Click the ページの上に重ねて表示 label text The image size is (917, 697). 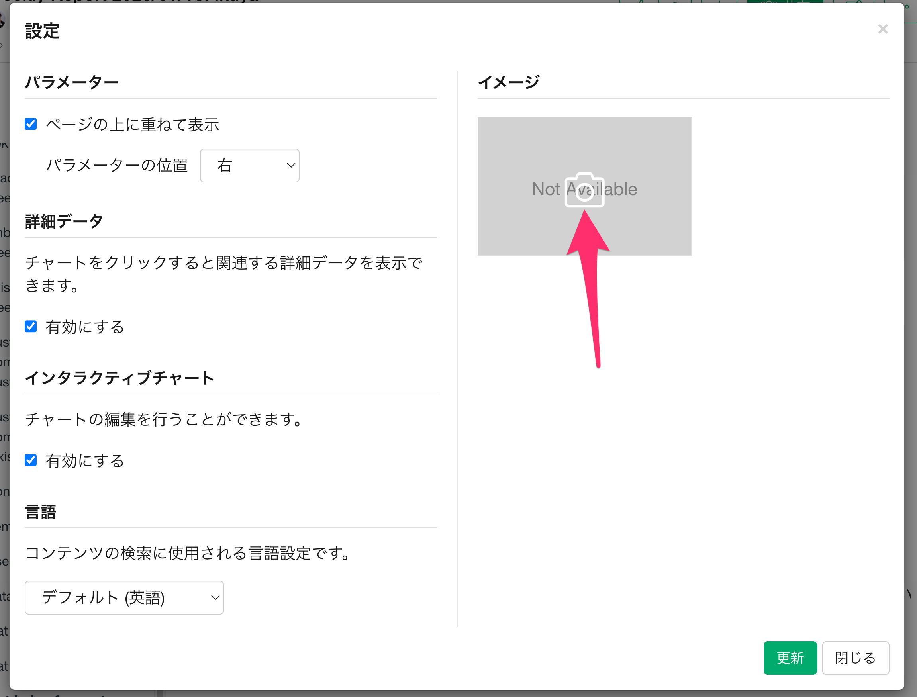[132, 124]
